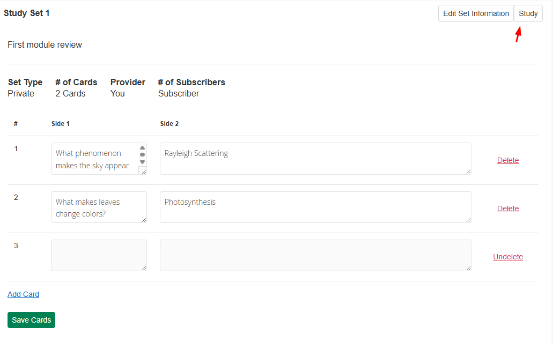The image size is (553, 343).
Task: Click the empty Side 2 field of card 3
Action: coord(315,255)
